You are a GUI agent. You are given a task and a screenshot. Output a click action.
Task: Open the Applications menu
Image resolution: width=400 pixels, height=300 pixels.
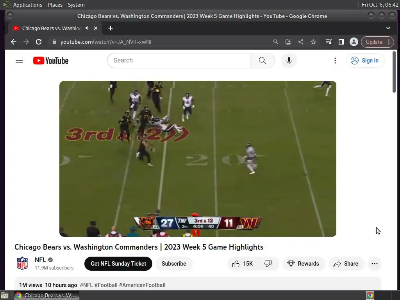[x=28, y=5]
